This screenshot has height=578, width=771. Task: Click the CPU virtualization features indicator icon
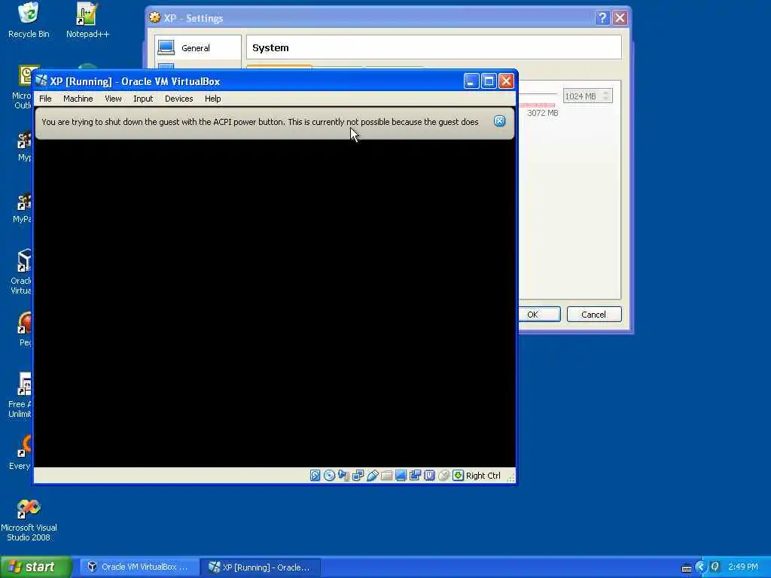tap(429, 476)
